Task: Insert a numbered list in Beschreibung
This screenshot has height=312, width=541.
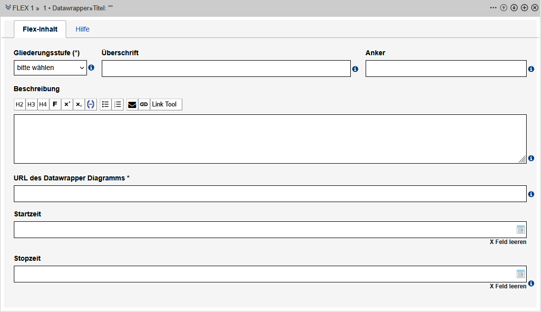Action: pyautogui.click(x=118, y=104)
